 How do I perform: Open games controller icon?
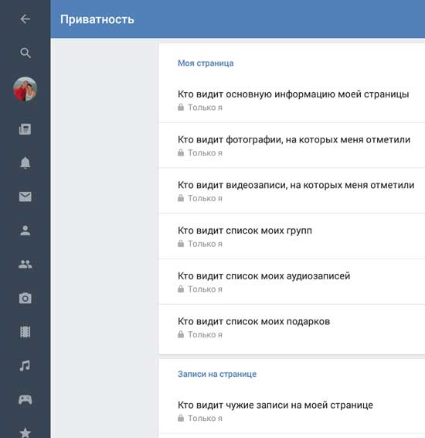[25, 399]
